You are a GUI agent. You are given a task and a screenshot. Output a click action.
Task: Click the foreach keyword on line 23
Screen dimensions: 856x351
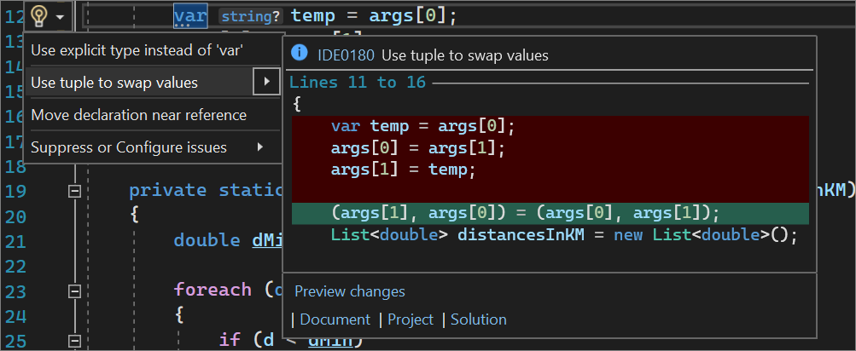(x=213, y=289)
